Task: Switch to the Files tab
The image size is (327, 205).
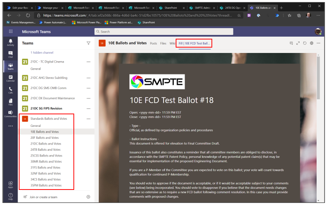Action: pyautogui.click(x=163, y=43)
